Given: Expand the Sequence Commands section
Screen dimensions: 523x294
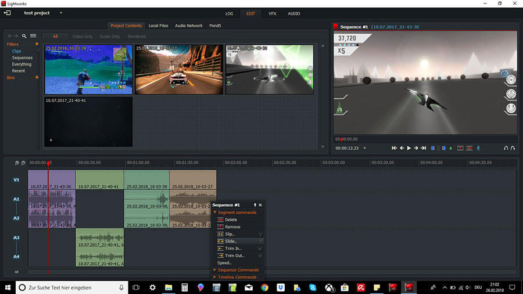Looking at the screenshot, I should pyautogui.click(x=238, y=270).
